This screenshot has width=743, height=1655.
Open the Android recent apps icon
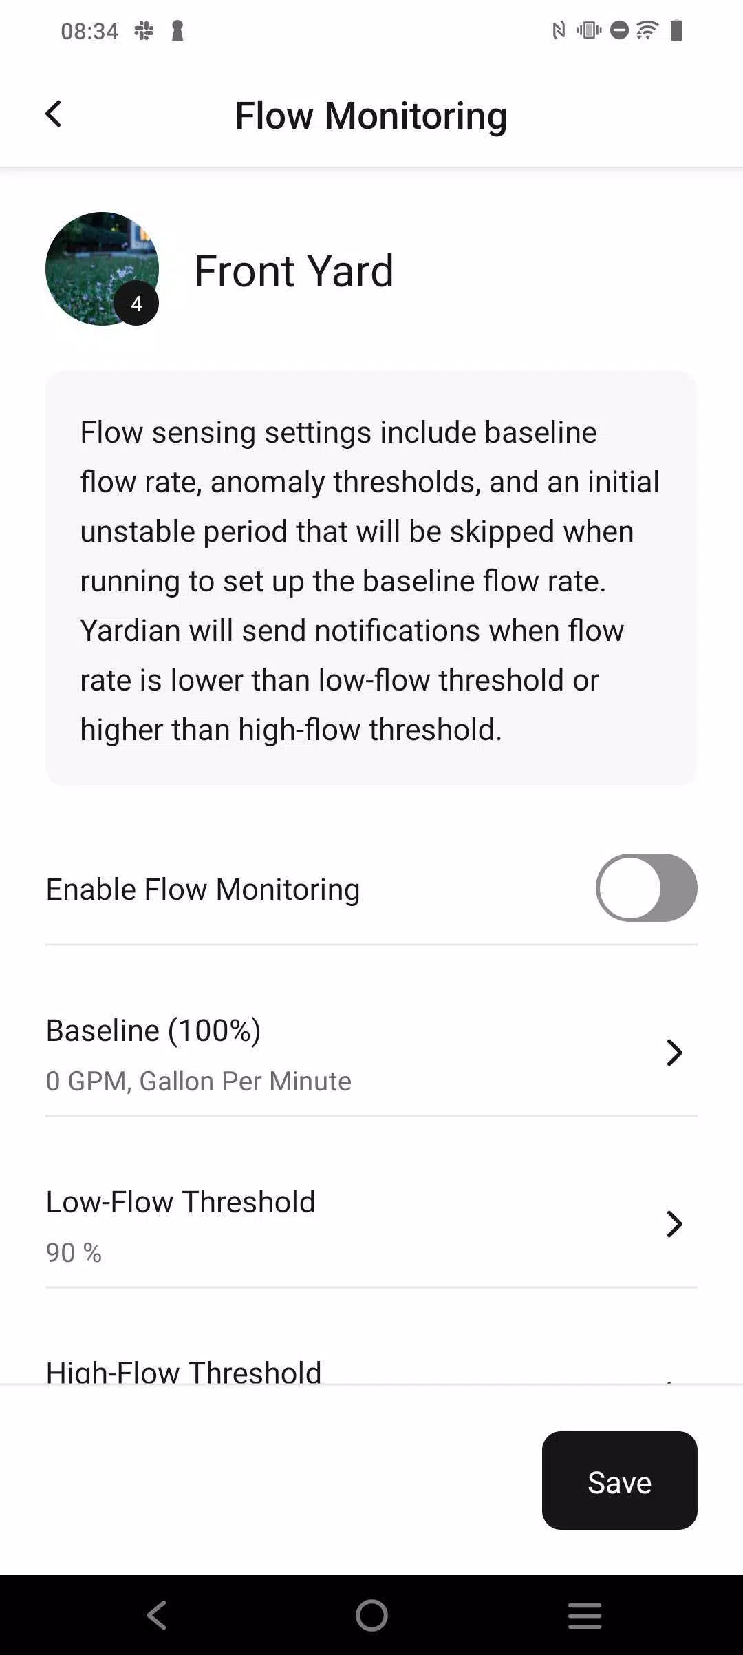[585, 1615]
